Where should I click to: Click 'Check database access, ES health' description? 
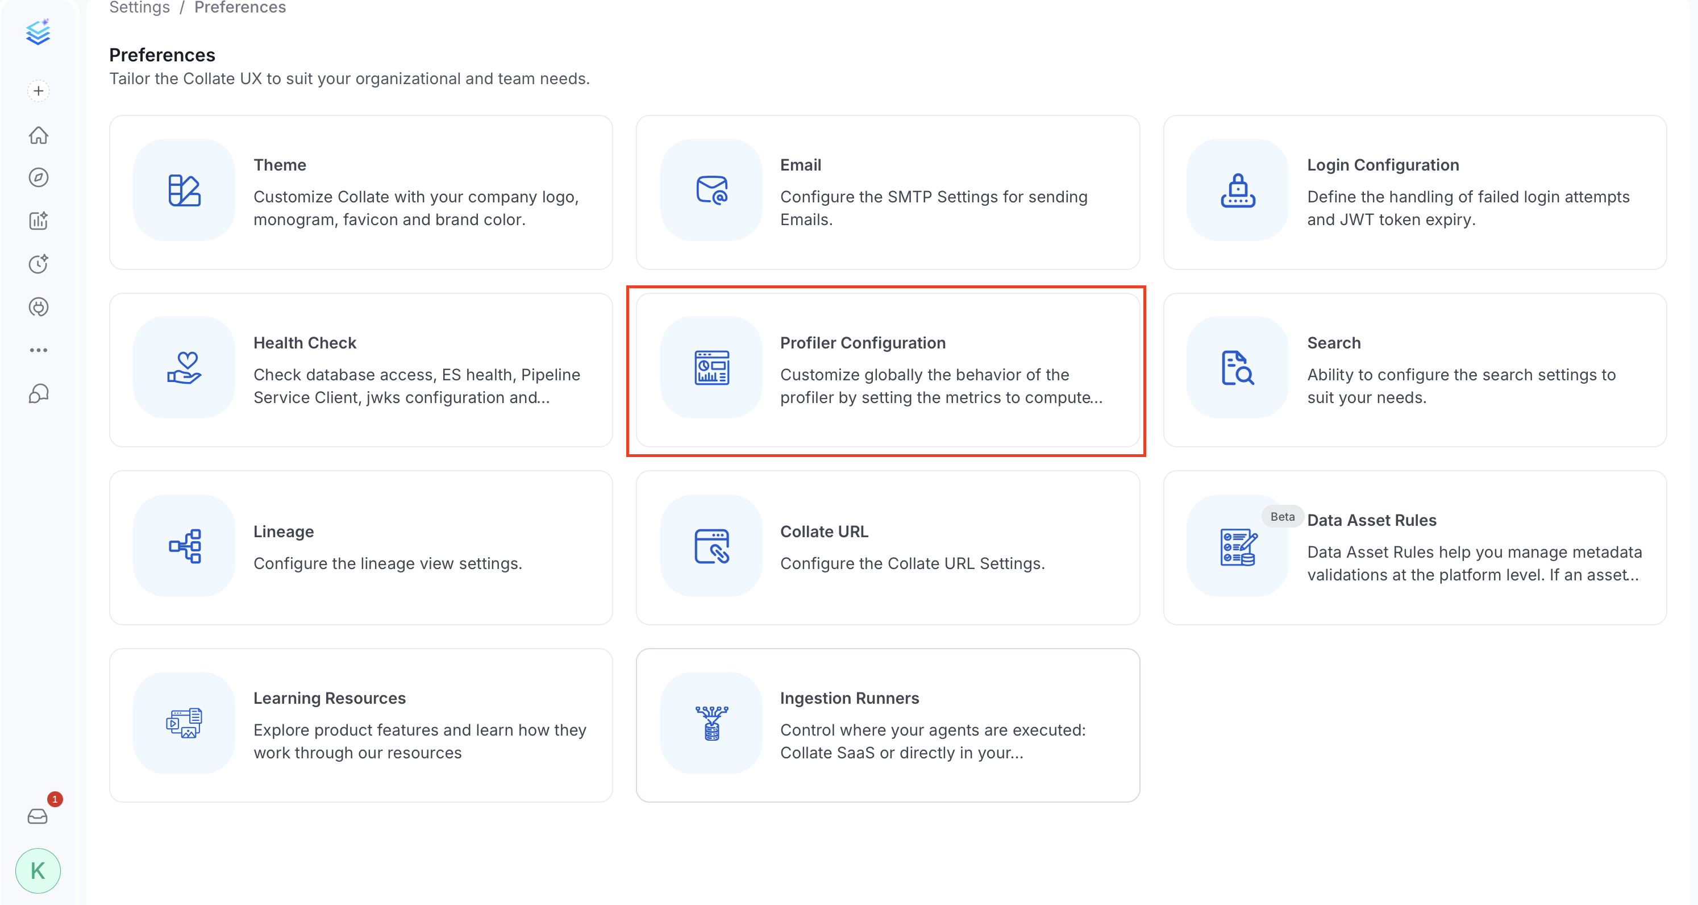click(417, 386)
